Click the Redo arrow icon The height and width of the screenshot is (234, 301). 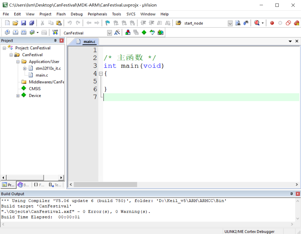pyautogui.click(x=78, y=23)
